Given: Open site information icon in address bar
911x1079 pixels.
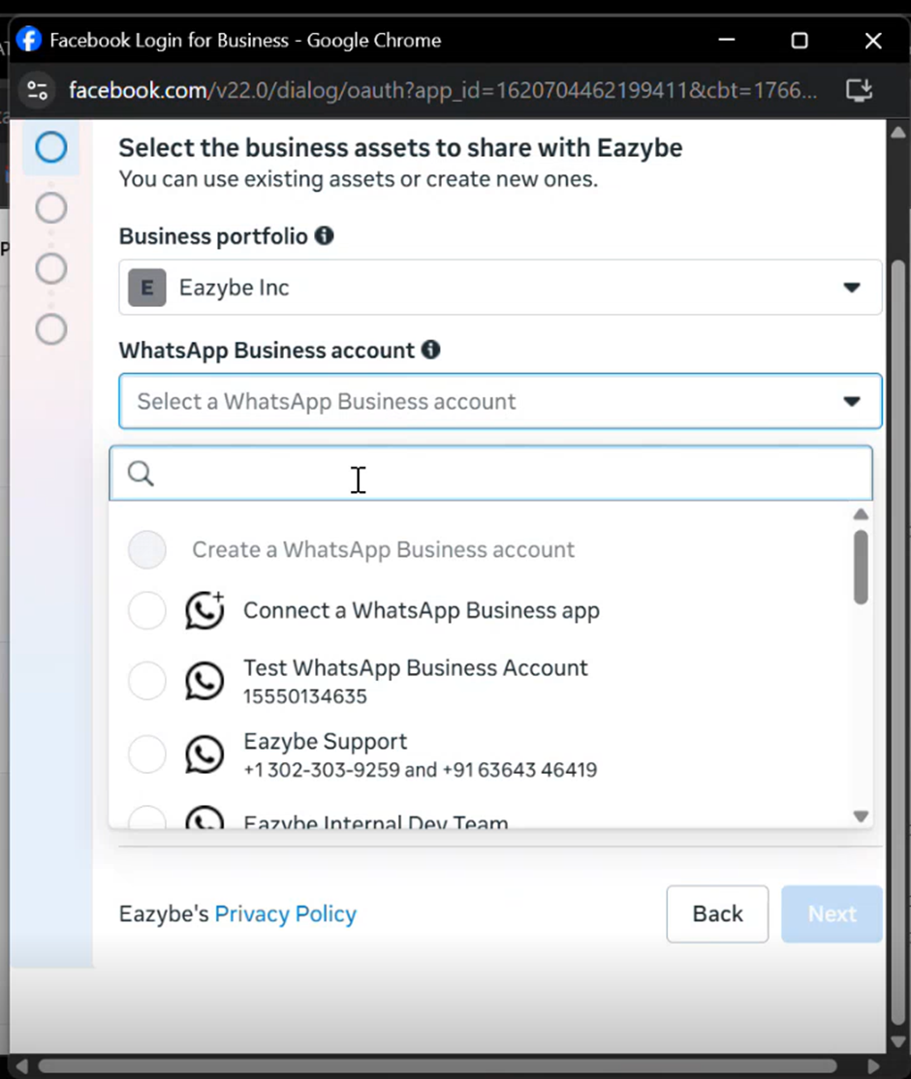Looking at the screenshot, I should coord(37,90).
